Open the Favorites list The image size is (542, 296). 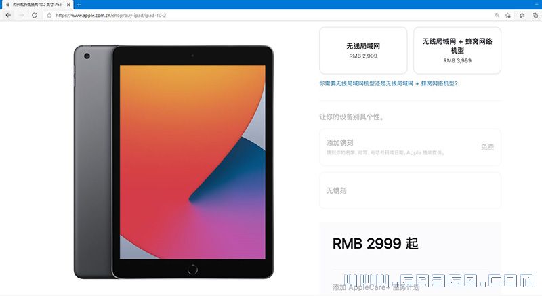pyautogui.click(x=522, y=15)
